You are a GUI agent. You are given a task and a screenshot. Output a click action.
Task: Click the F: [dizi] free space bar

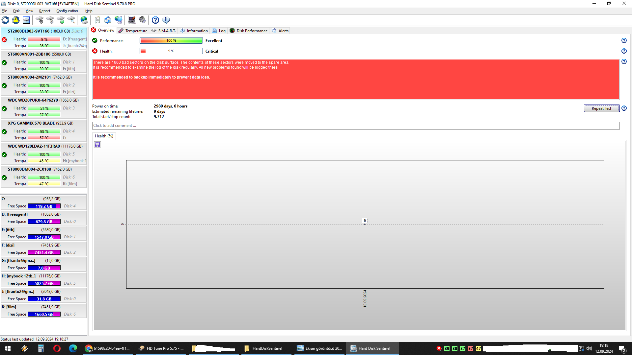[x=44, y=252]
